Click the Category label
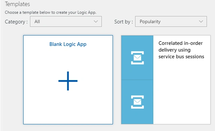 coord(16,22)
